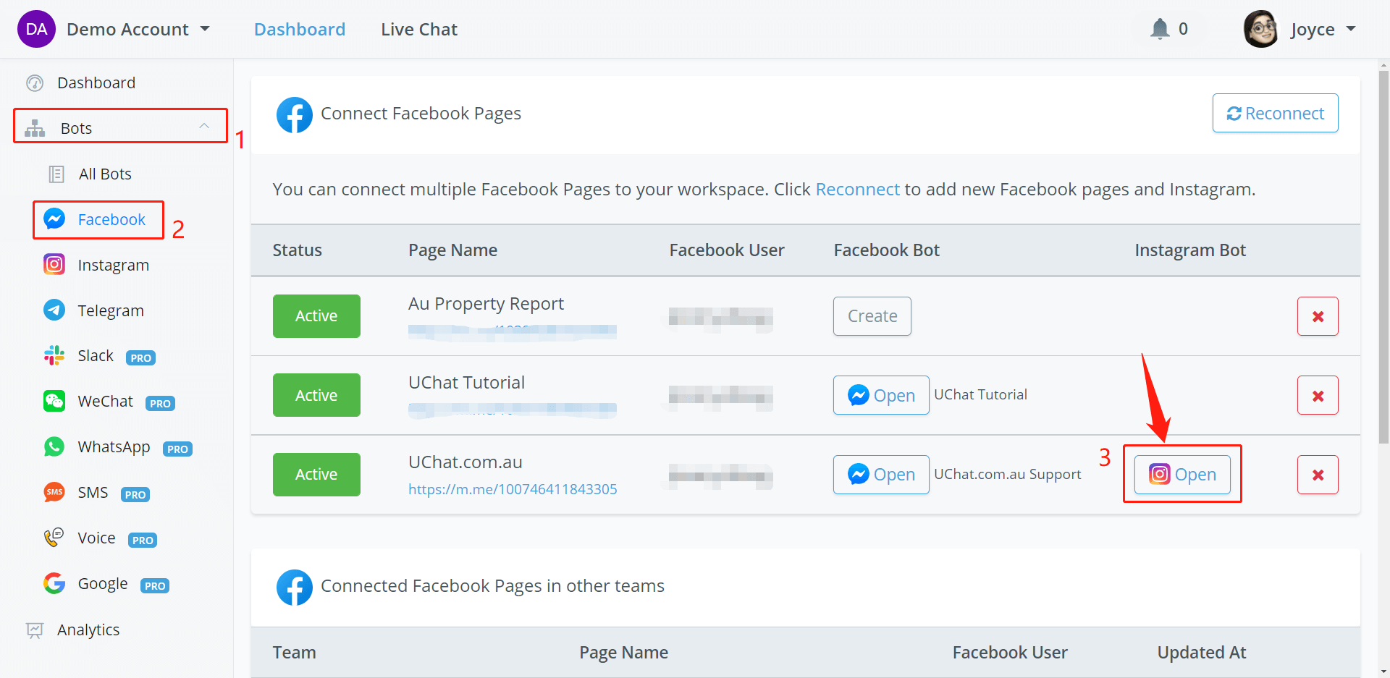Viewport: 1390px width, 678px height.
Task: Click the Page Name column header
Action: 452,250
